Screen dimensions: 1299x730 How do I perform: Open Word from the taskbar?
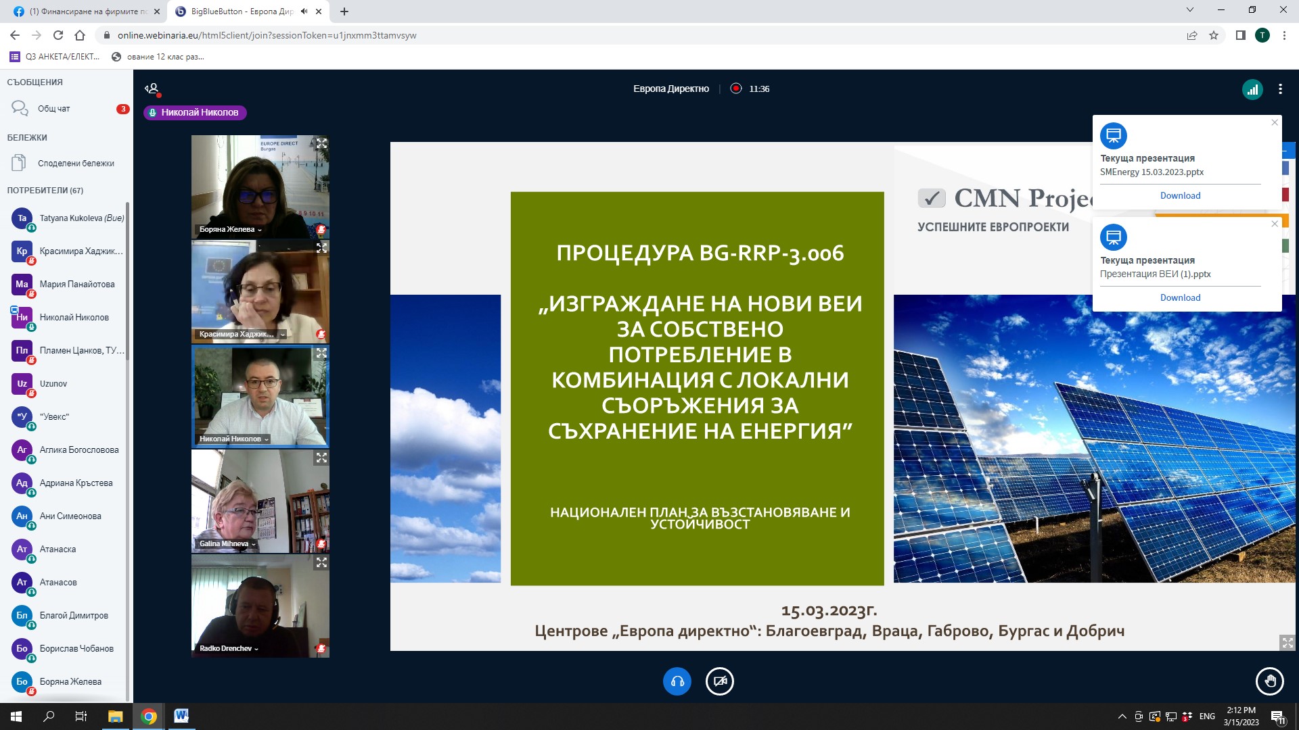(x=181, y=716)
